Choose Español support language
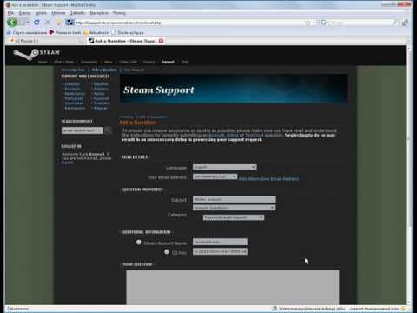Image resolution: width=417 pixels, height=313 pixels. (x=101, y=84)
